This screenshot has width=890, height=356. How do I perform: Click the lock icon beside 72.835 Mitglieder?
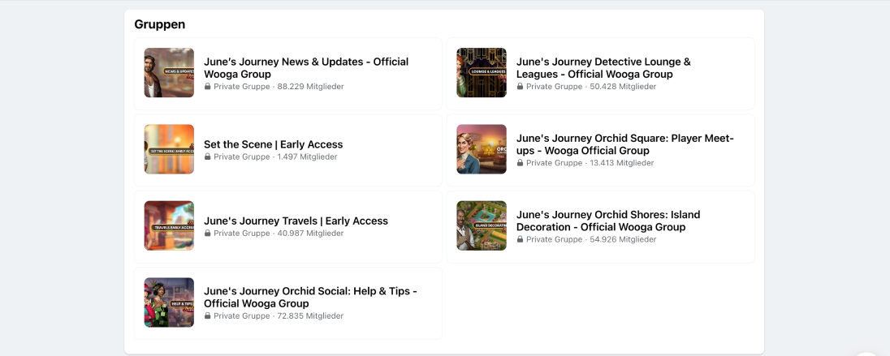pos(207,316)
